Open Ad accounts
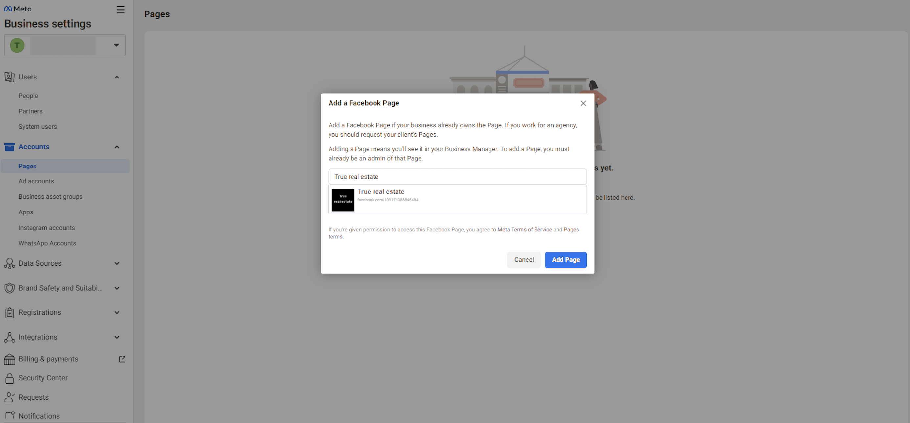The width and height of the screenshot is (910, 423). [x=36, y=181]
